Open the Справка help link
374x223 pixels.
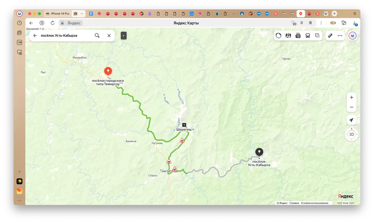pyautogui.click(x=294, y=203)
